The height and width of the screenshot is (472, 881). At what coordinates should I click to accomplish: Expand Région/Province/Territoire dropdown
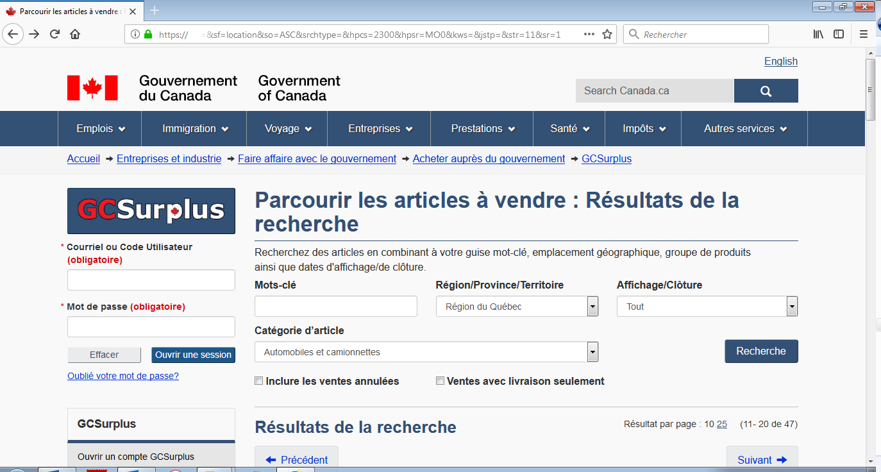(x=592, y=307)
